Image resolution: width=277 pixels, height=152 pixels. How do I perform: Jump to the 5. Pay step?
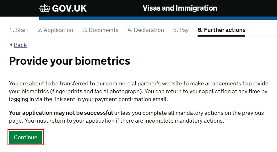point(181,30)
